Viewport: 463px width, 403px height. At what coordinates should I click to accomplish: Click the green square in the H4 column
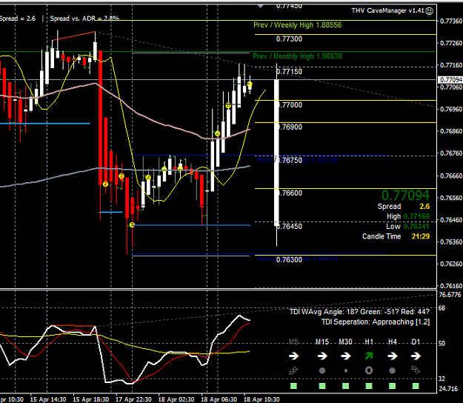(392, 385)
